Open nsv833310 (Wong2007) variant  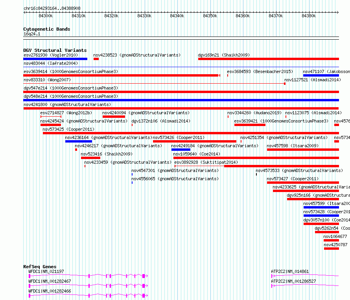coord(47,80)
